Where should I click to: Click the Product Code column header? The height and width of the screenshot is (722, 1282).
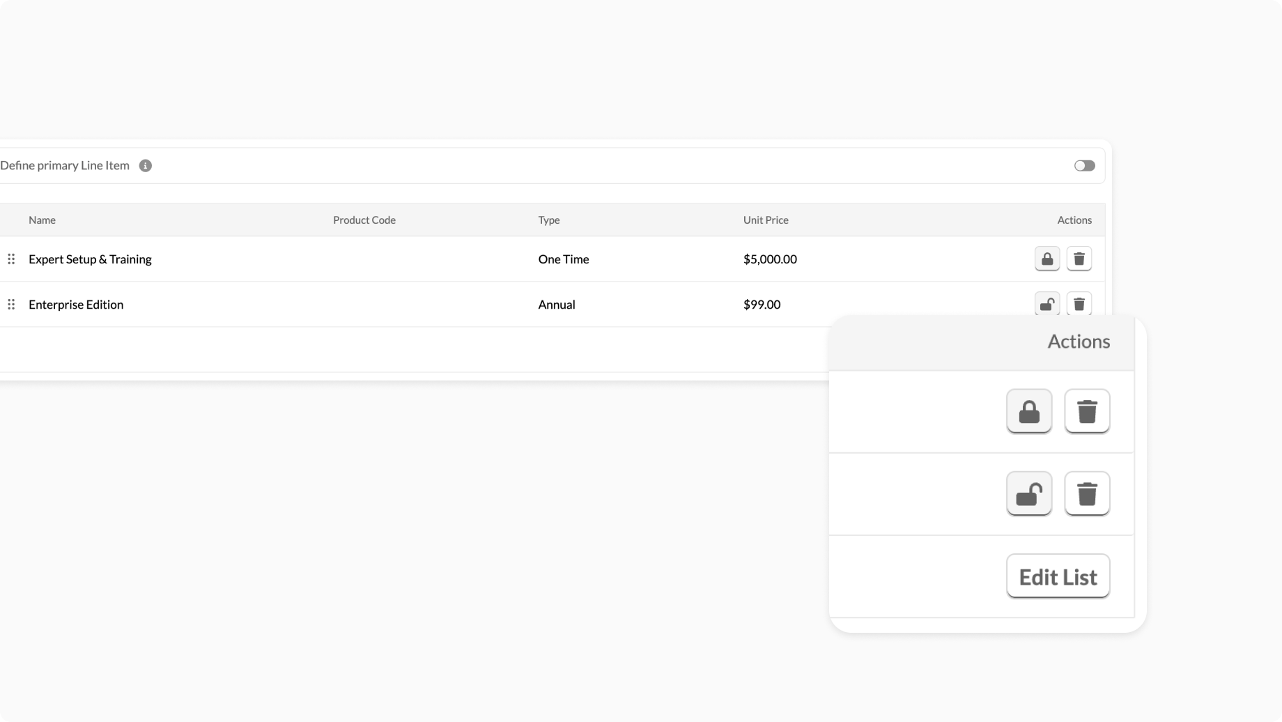coord(364,220)
